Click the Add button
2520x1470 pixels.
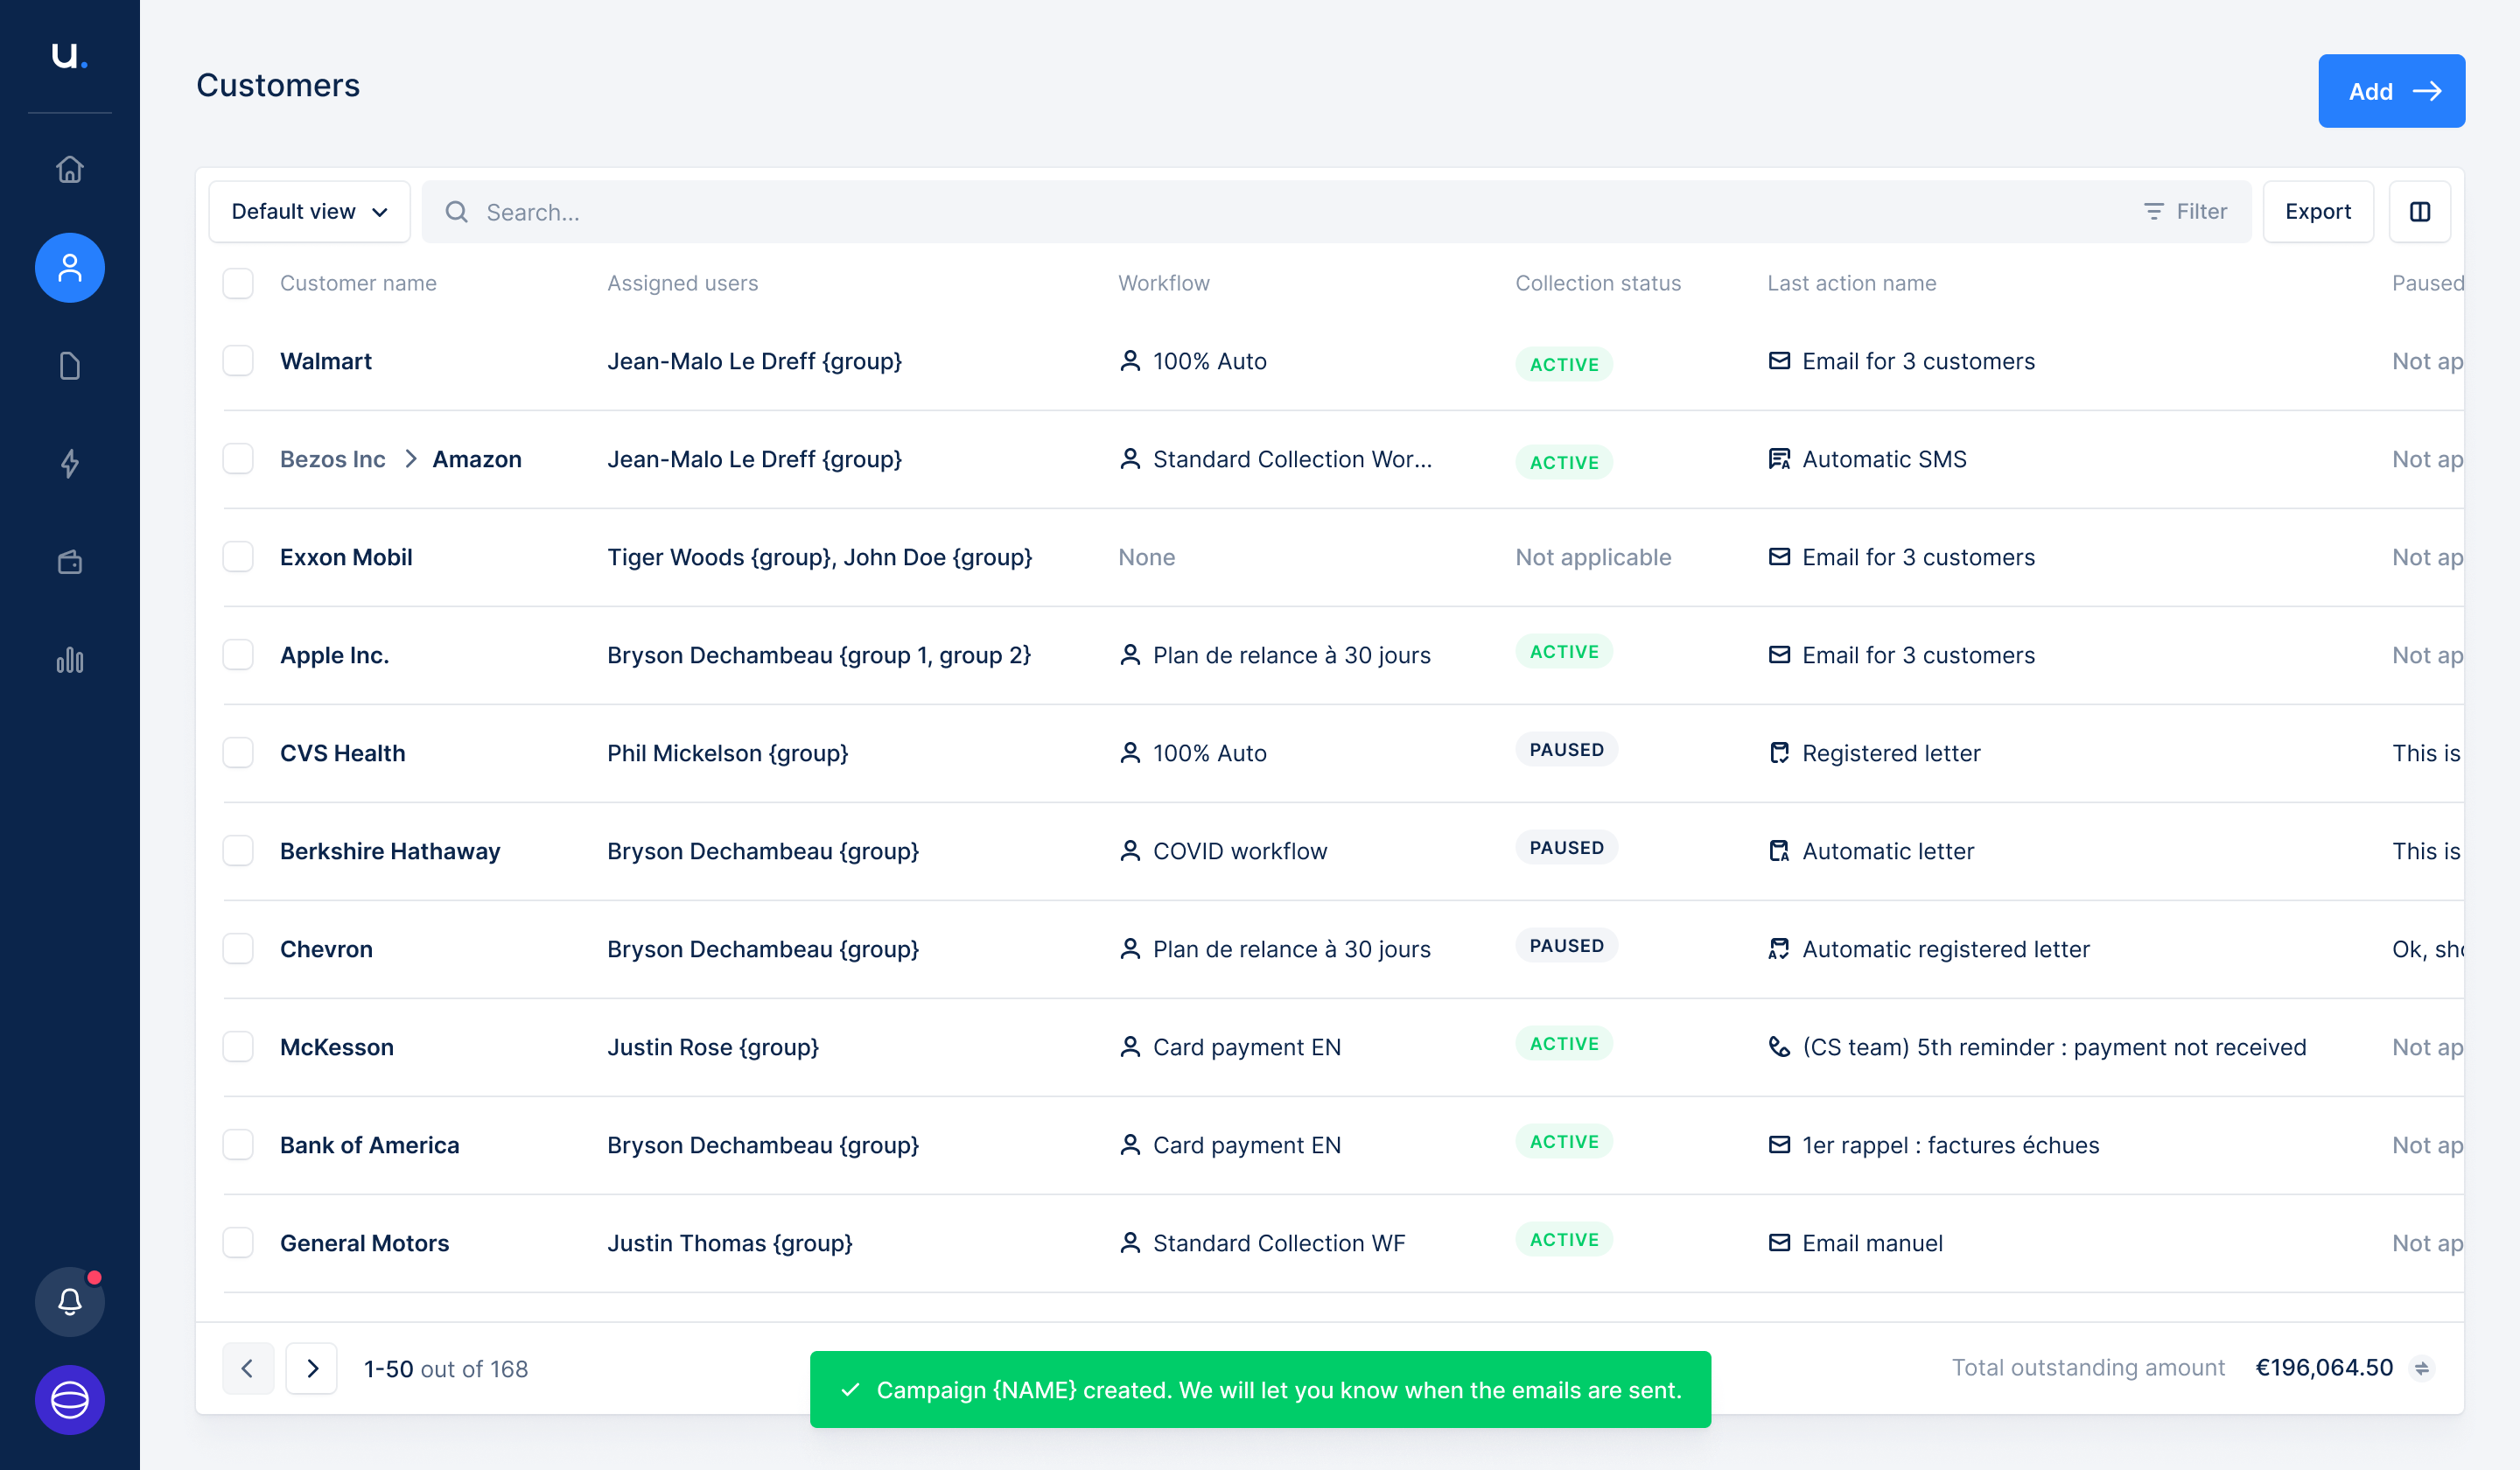click(2391, 91)
